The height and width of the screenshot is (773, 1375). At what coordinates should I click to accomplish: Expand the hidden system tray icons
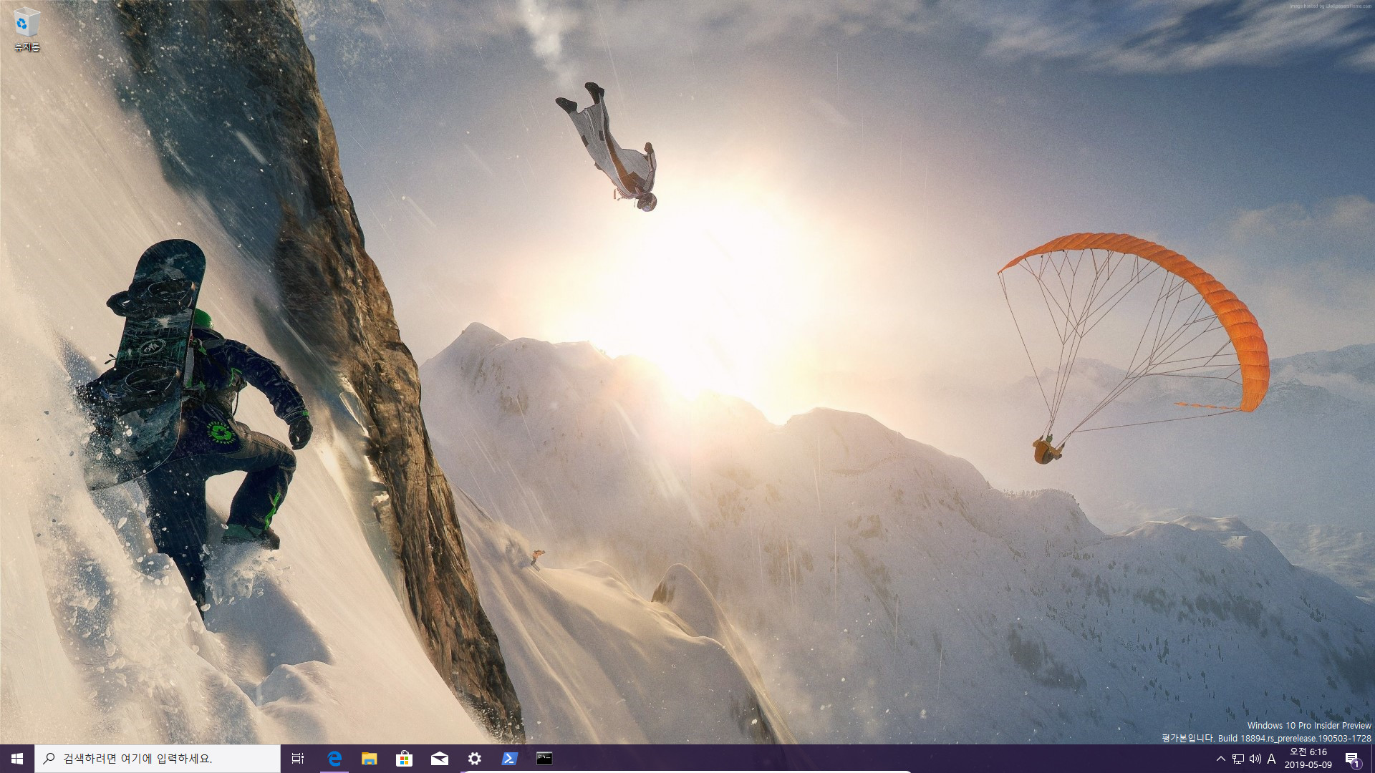coord(1221,759)
